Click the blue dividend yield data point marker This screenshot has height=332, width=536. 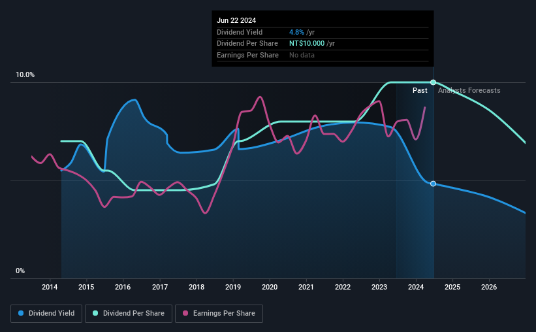(x=433, y=184)
